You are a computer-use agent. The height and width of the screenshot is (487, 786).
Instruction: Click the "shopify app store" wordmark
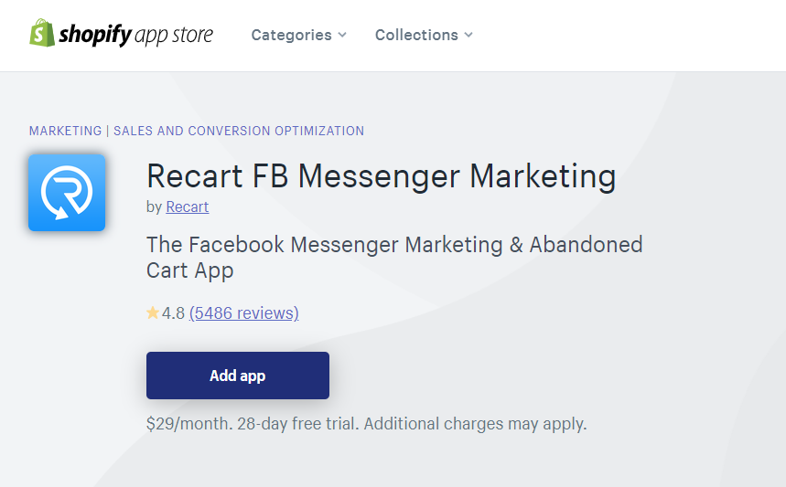[135, 35]
